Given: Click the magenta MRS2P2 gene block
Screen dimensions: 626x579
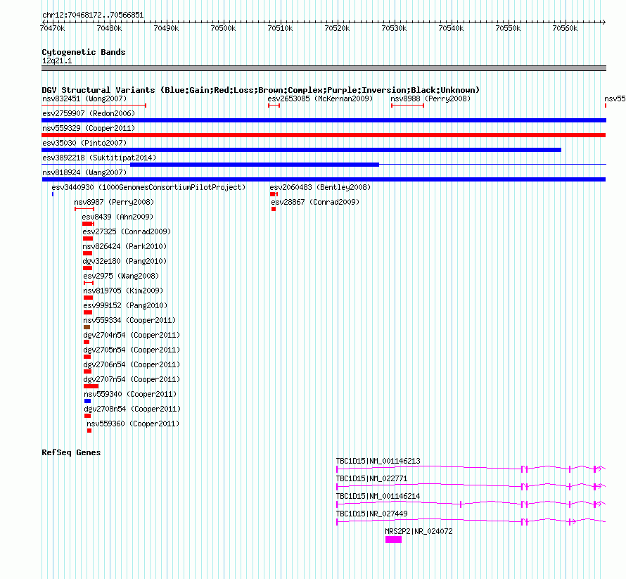Looking at the screenshot, I should click(x=393, y=540).
